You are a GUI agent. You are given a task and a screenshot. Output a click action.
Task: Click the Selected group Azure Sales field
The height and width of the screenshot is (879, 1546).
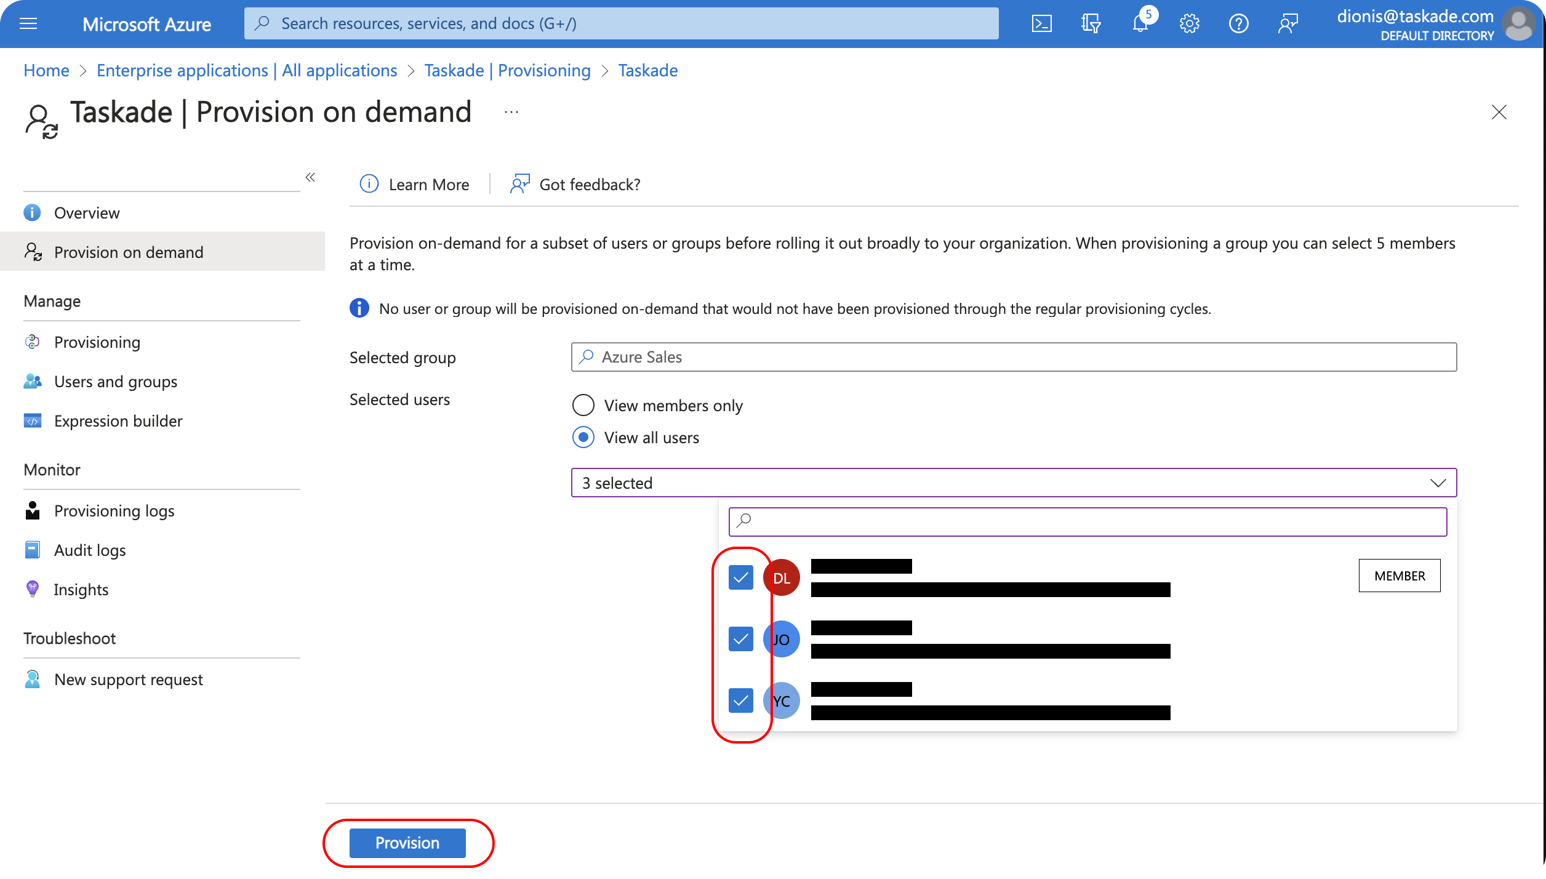tap(1013, 357)
